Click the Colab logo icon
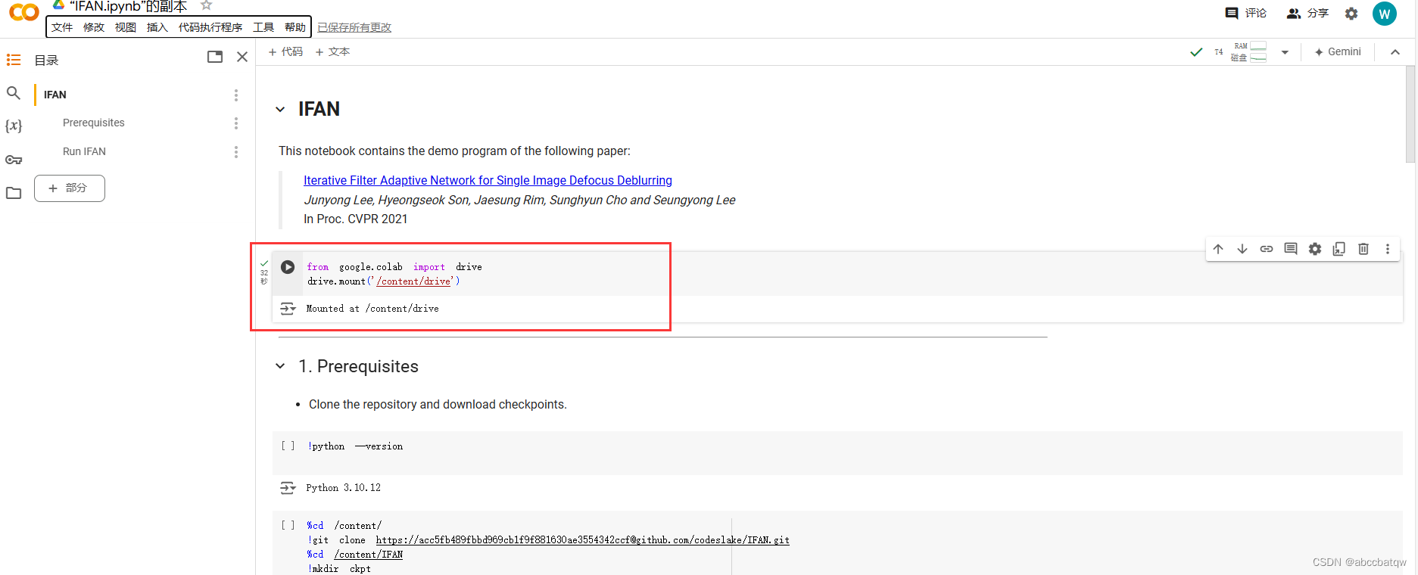The height and width of the screenshot is (575, 1418). click(x=23, y=12)
